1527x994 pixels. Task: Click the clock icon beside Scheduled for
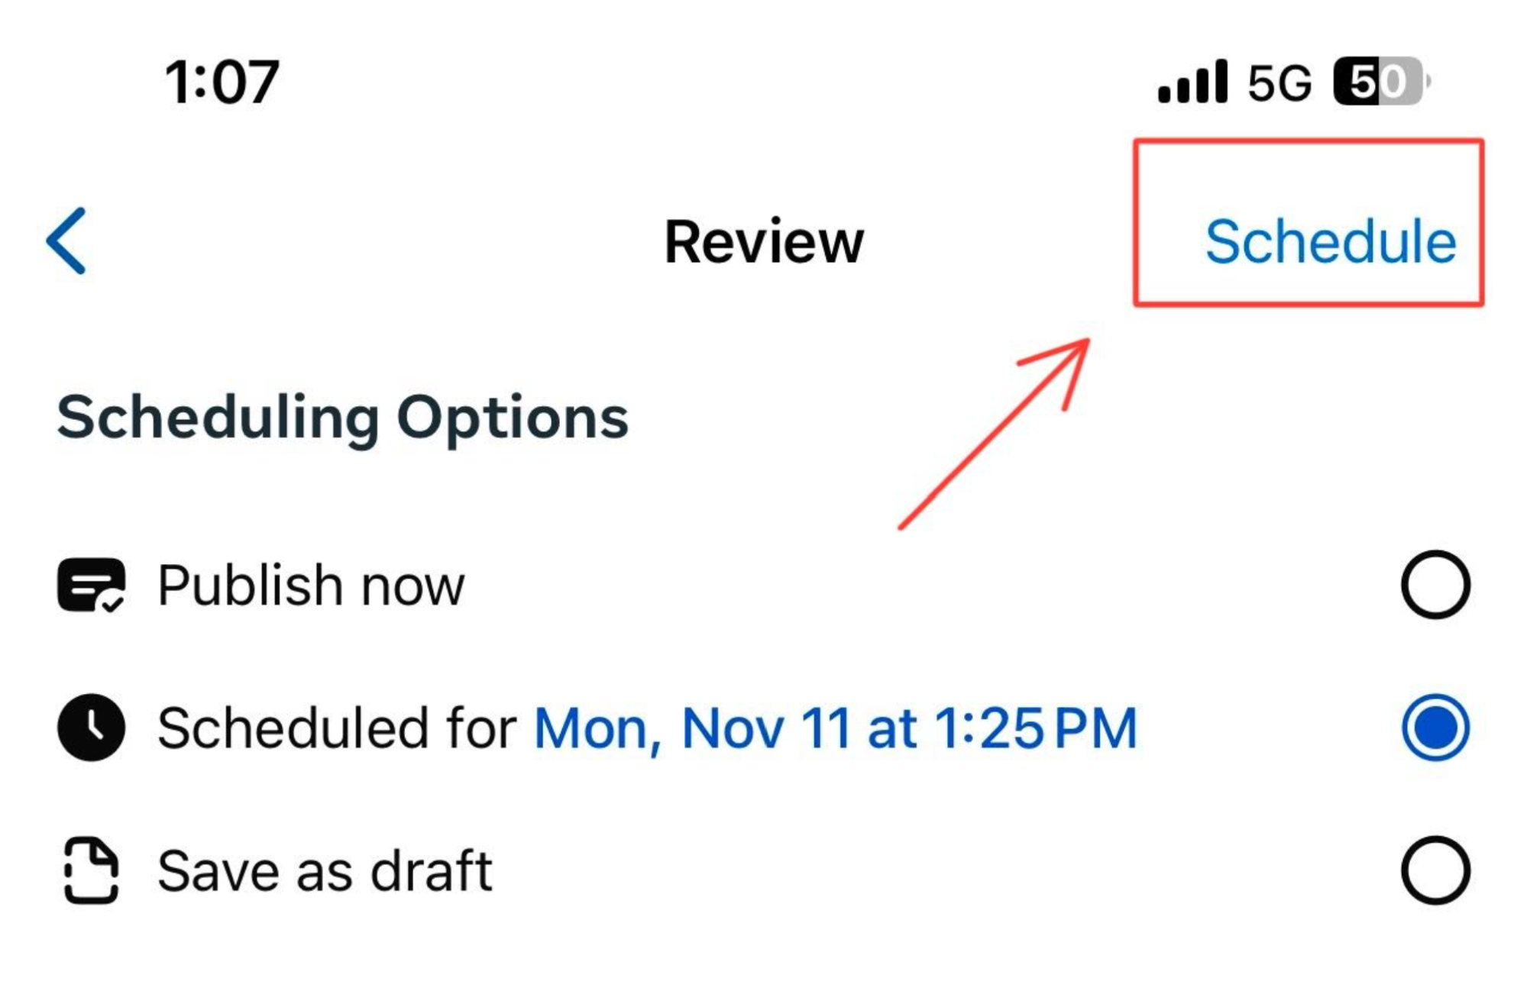click(x=90, y=727)
